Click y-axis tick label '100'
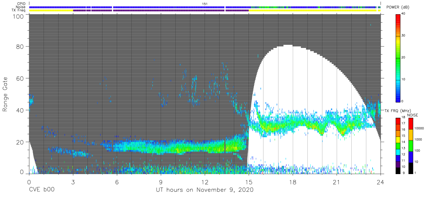 (19, 16)
